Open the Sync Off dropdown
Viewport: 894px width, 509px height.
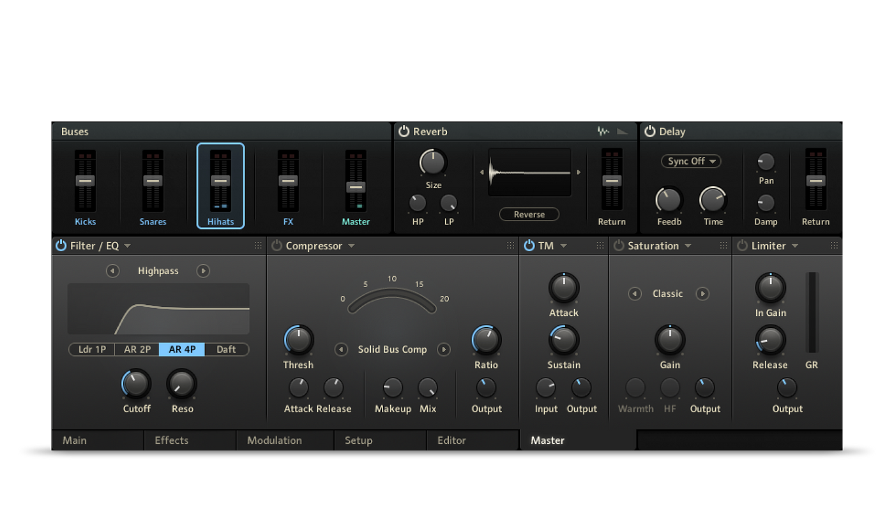[x=691, y=161]
